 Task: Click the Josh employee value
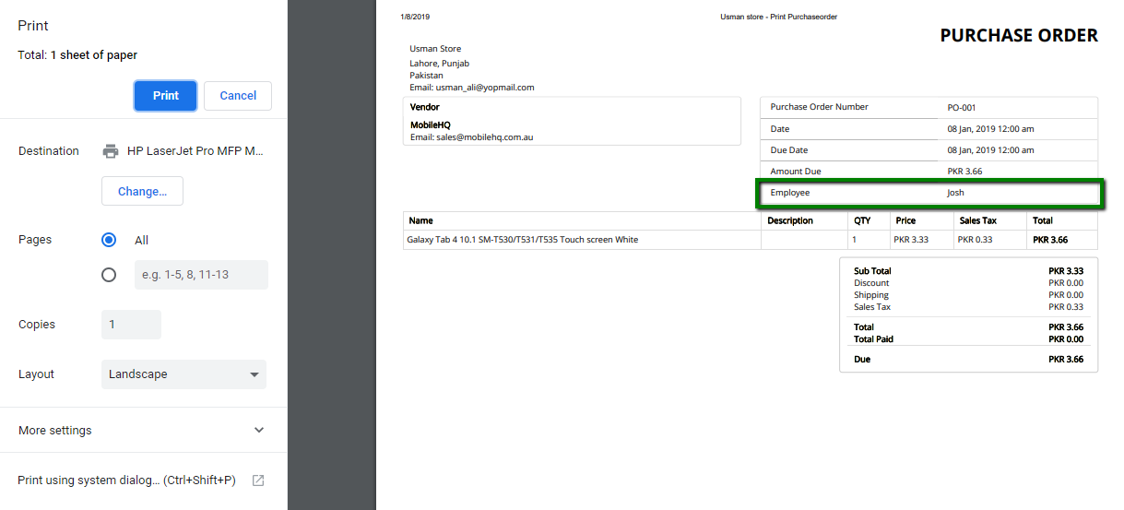(955, 193)
